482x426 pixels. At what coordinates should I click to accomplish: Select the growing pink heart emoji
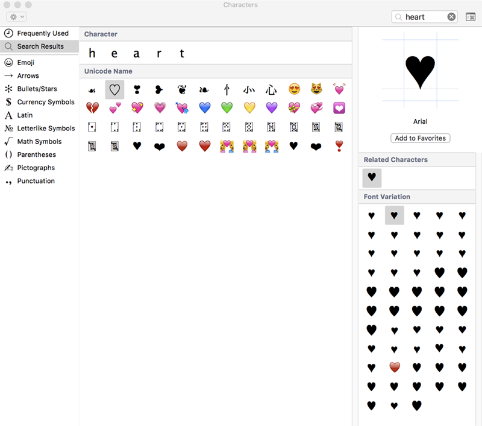tap(160, 108)
